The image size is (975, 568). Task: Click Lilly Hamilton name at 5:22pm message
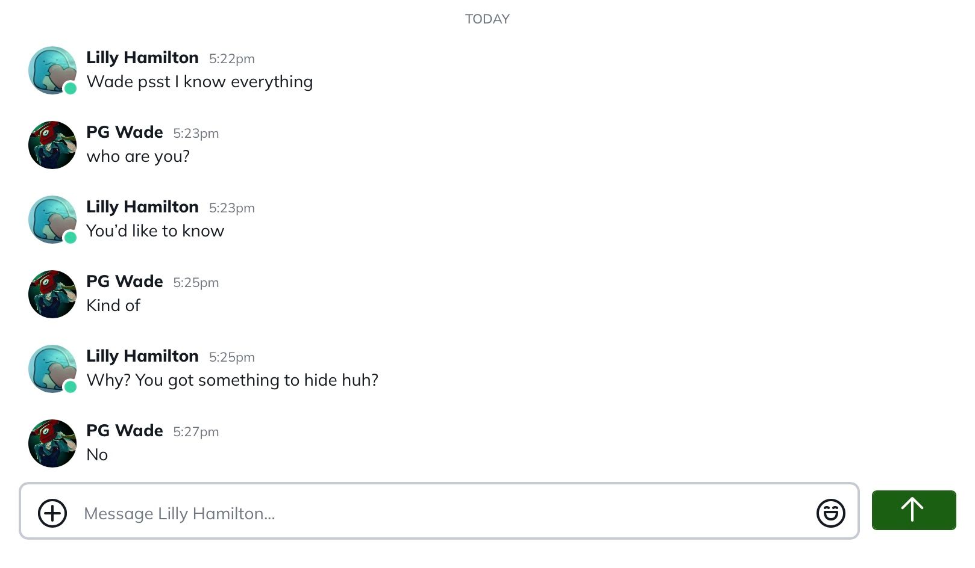click(142, 58)
